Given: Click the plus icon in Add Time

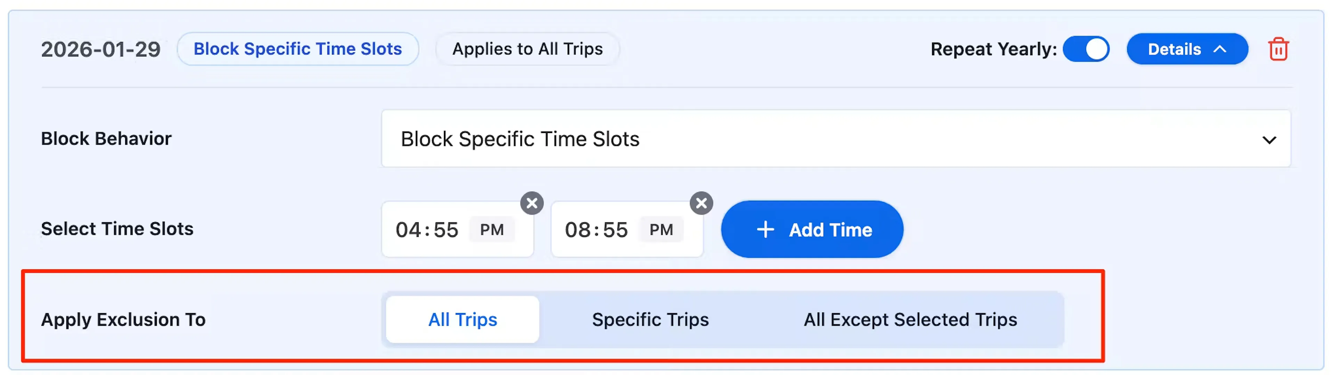Looking at the screenshot, I should pyautogui.click(x=766, y=230).
